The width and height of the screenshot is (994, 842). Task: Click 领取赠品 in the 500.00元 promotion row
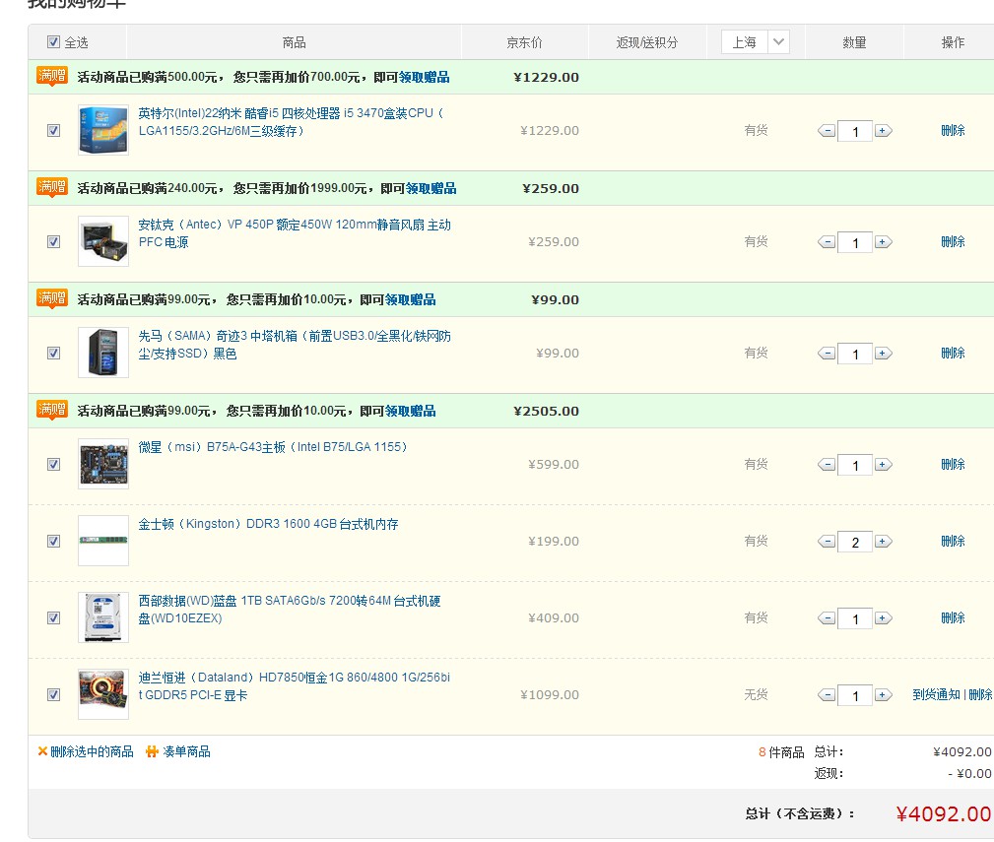point(424,77)
